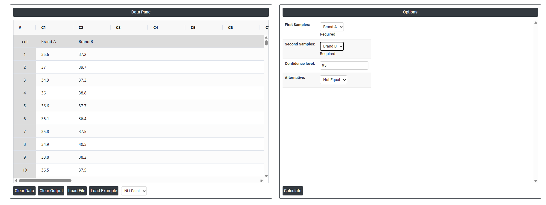Click the Clear Output button
The width and height of the screenshot is (546, 205).
click(x=51, y=191)
